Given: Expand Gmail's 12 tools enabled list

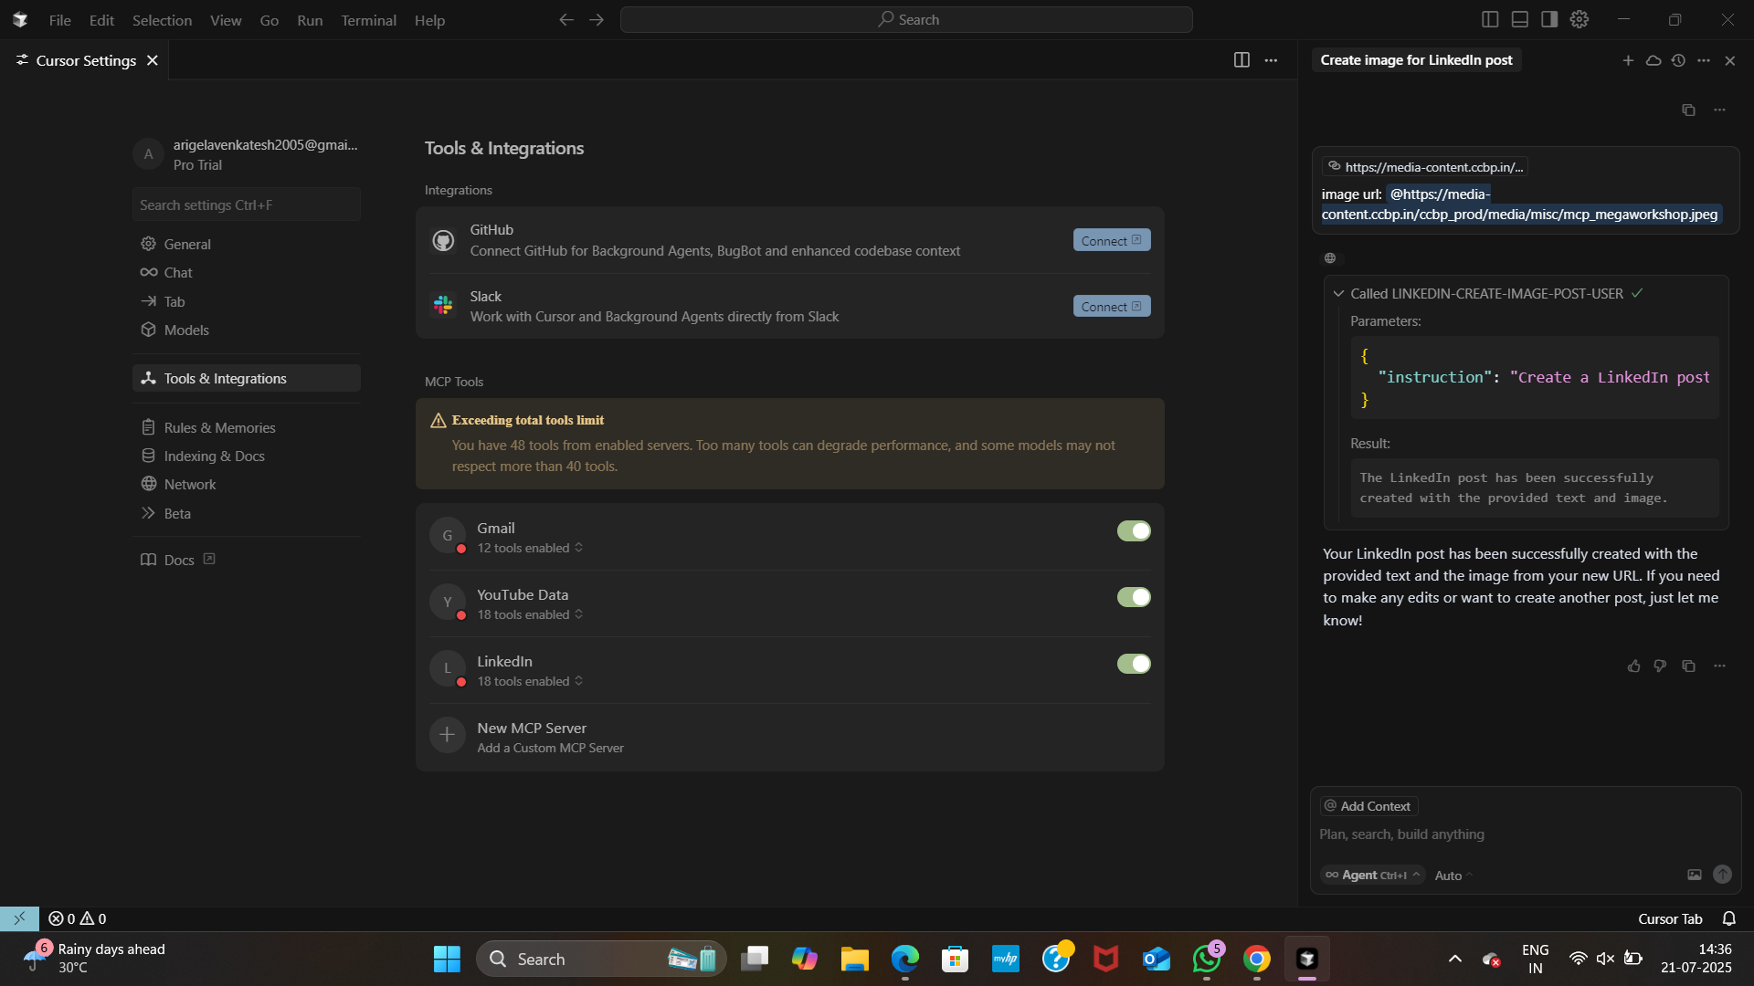Looking at the screenshot, I should [x=530, y=548].
